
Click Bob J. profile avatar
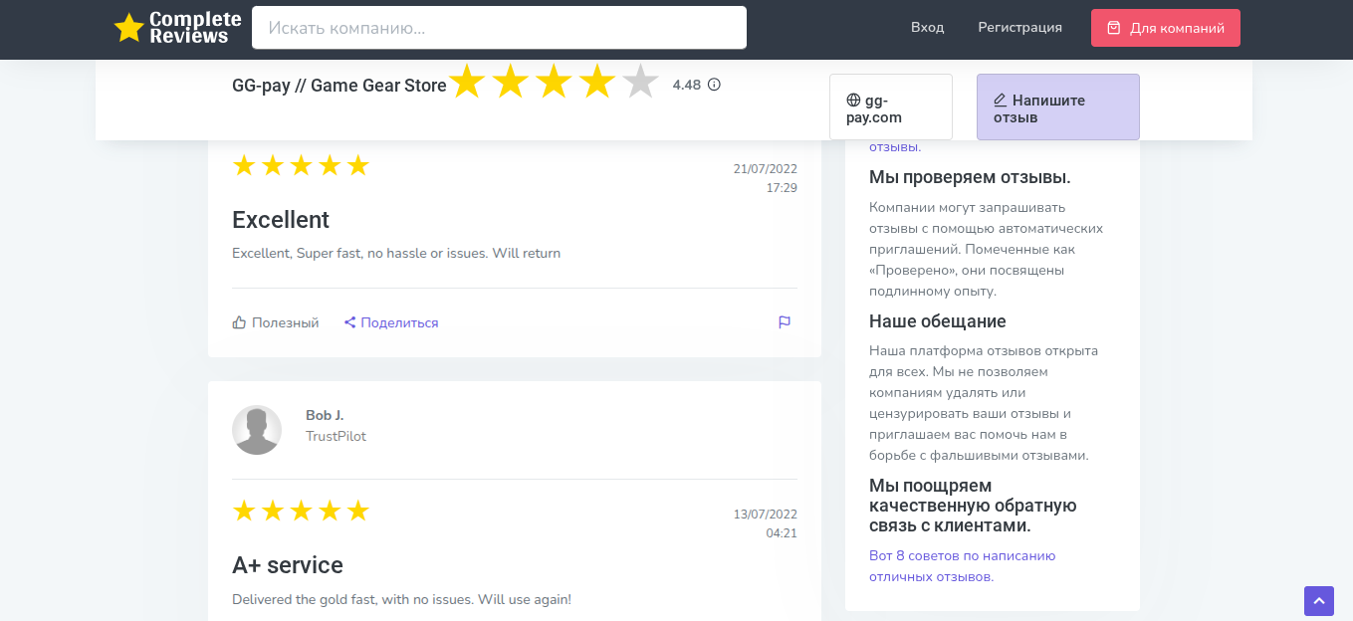coord(257,430)
